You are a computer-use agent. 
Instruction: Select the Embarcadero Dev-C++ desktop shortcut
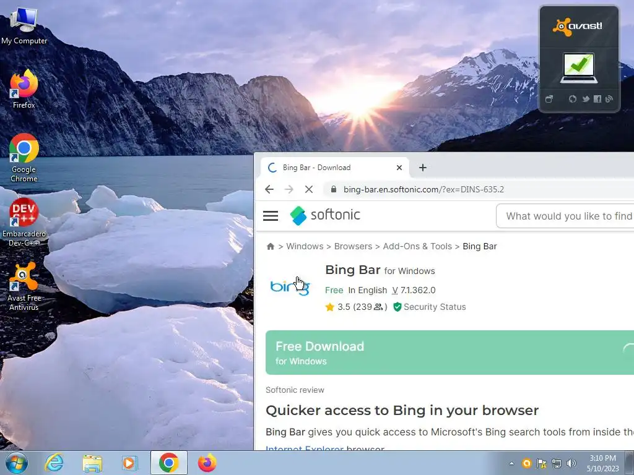pos(24,223)
